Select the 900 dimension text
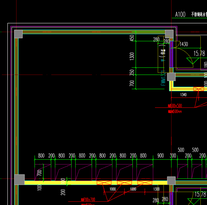The height and width of the screenshot is (205, 207). 161,156
